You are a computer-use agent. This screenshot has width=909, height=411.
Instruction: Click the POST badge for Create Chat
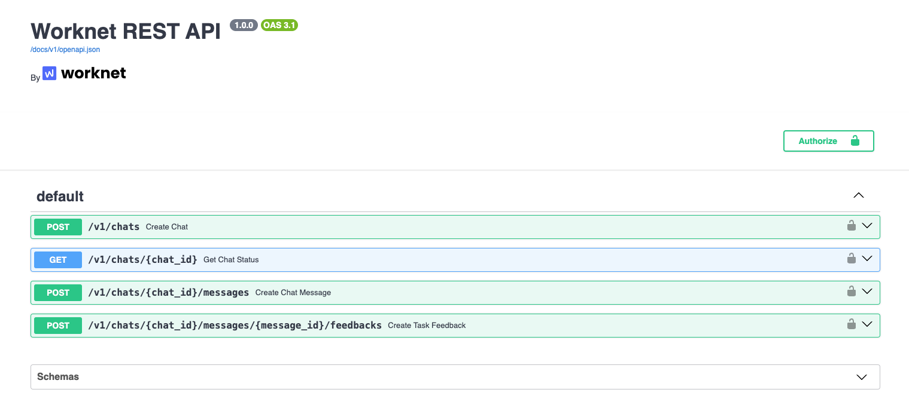click(x=58, y=227)
